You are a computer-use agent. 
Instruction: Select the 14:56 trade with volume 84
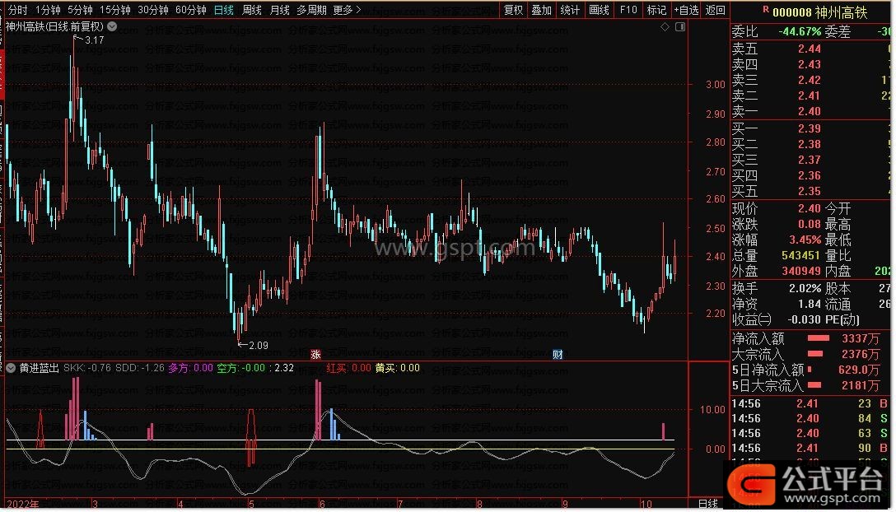pyautogui.click(x=810, y=418)
